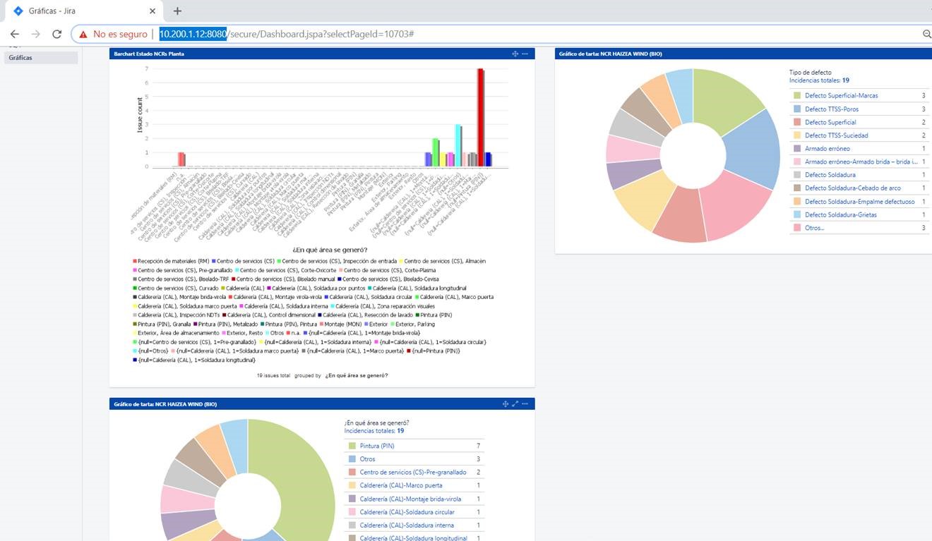This screenshot has height=541, width=932.
Task: Click the zoom magnifier icon in address bar
Action: 927,34
